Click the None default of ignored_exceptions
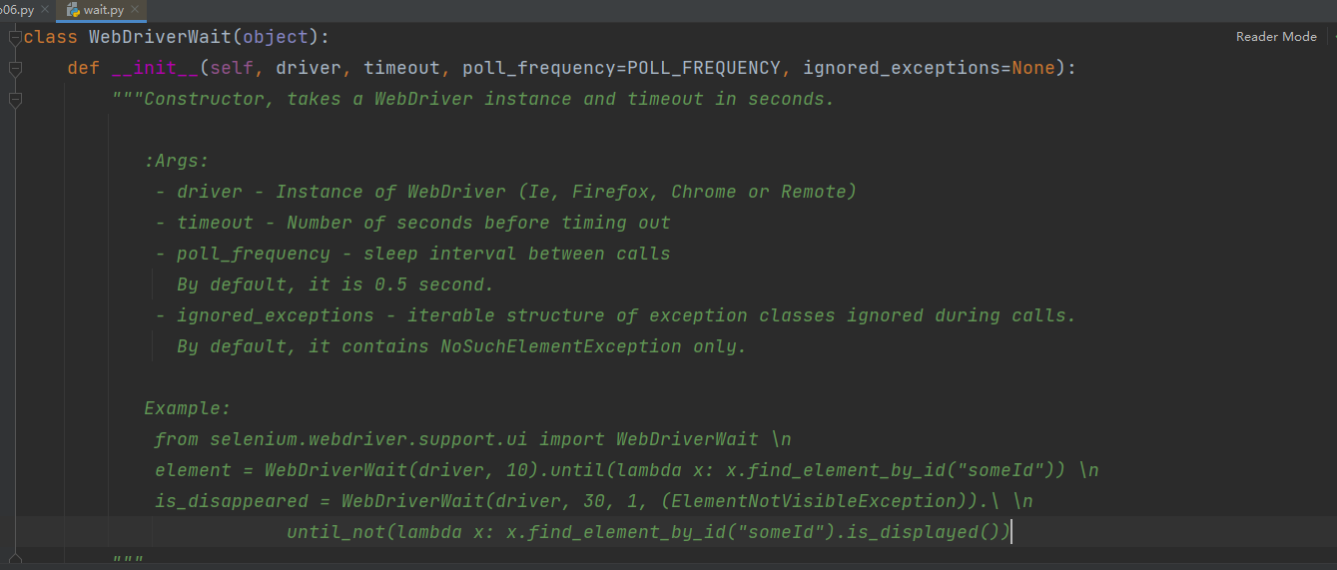 coord(1033,68)
